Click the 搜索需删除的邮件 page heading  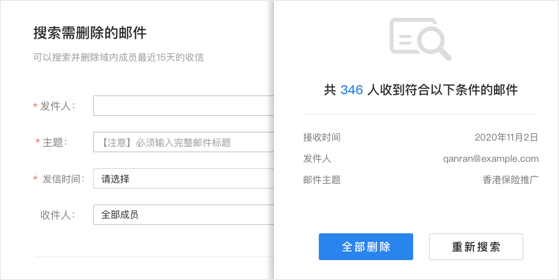pyautogui.click(x=90, y=33)
